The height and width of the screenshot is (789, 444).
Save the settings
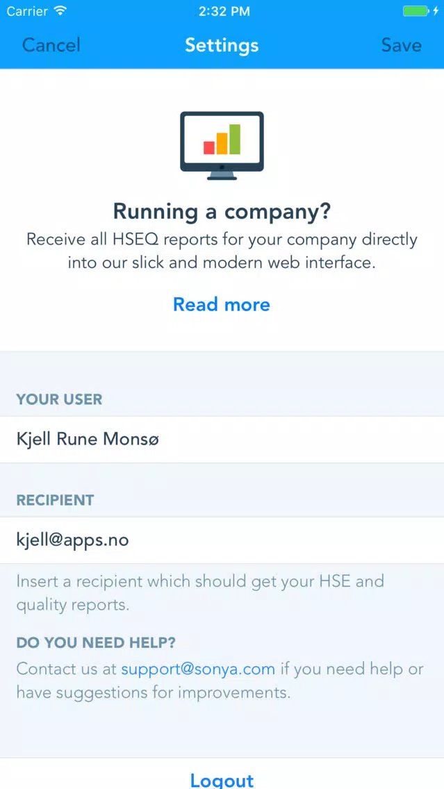pos(401,45)
